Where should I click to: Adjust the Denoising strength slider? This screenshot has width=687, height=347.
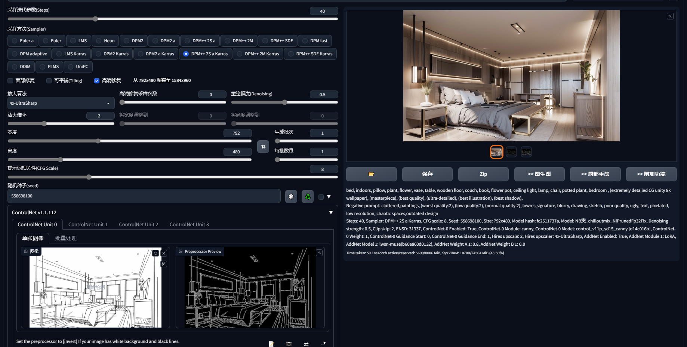[x=284, y=102]
